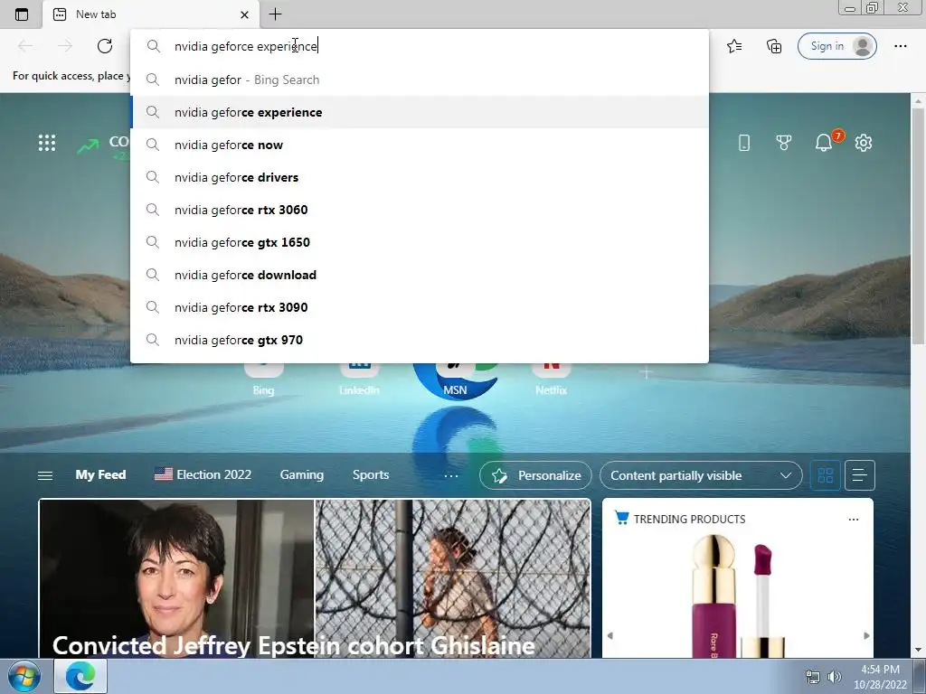Open the Settings and more ellipsis menu
The height and width of the screenshot is (694, 926).
(x=900, y=46)
